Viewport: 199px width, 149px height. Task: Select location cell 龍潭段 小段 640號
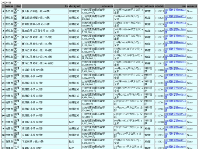coord(45,77)
